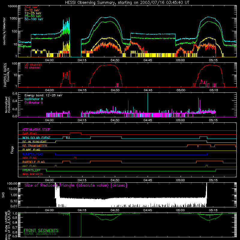Click the "0.01" tick label in SAS panel

(14, 206)
